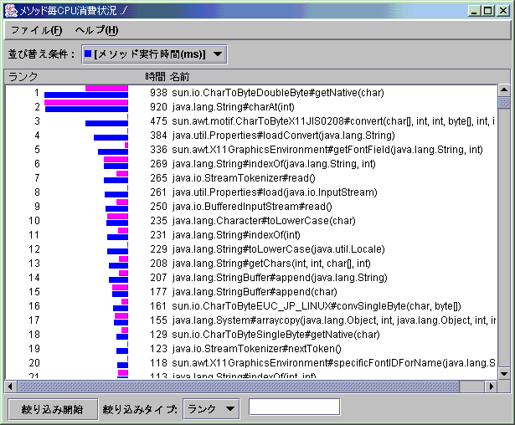The width and height of the screenshot is (515, 425).
Task: Select row java.io.StreamTokenizer#nextToken()
Action: (251, 349)
